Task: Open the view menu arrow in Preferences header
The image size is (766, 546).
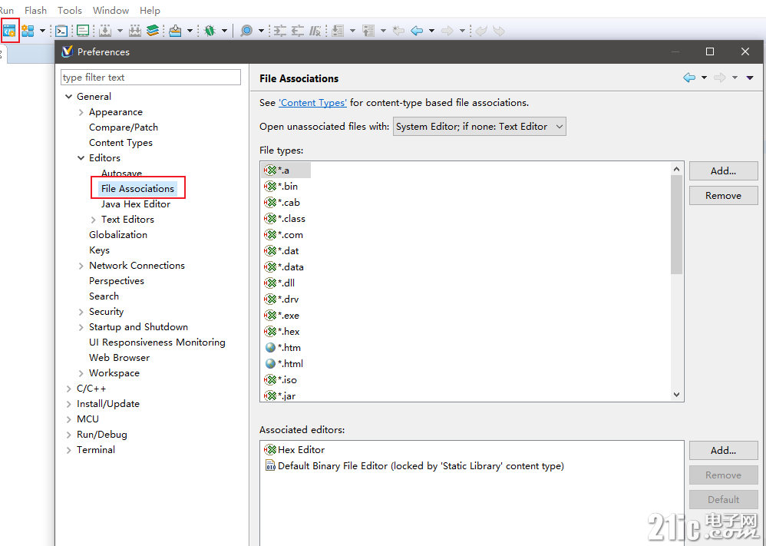Action: [x=750, y=78]
